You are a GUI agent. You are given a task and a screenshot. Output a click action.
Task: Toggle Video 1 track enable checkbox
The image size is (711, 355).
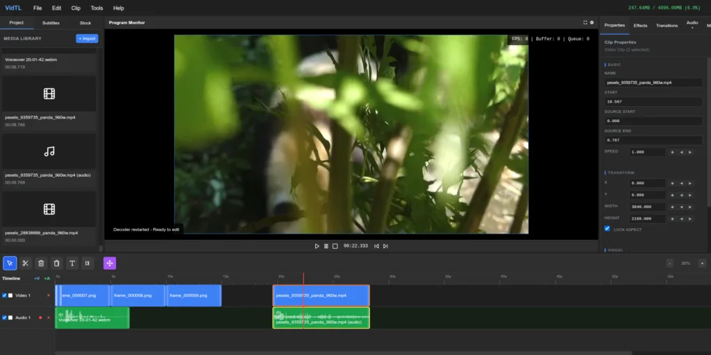[4, 295]
